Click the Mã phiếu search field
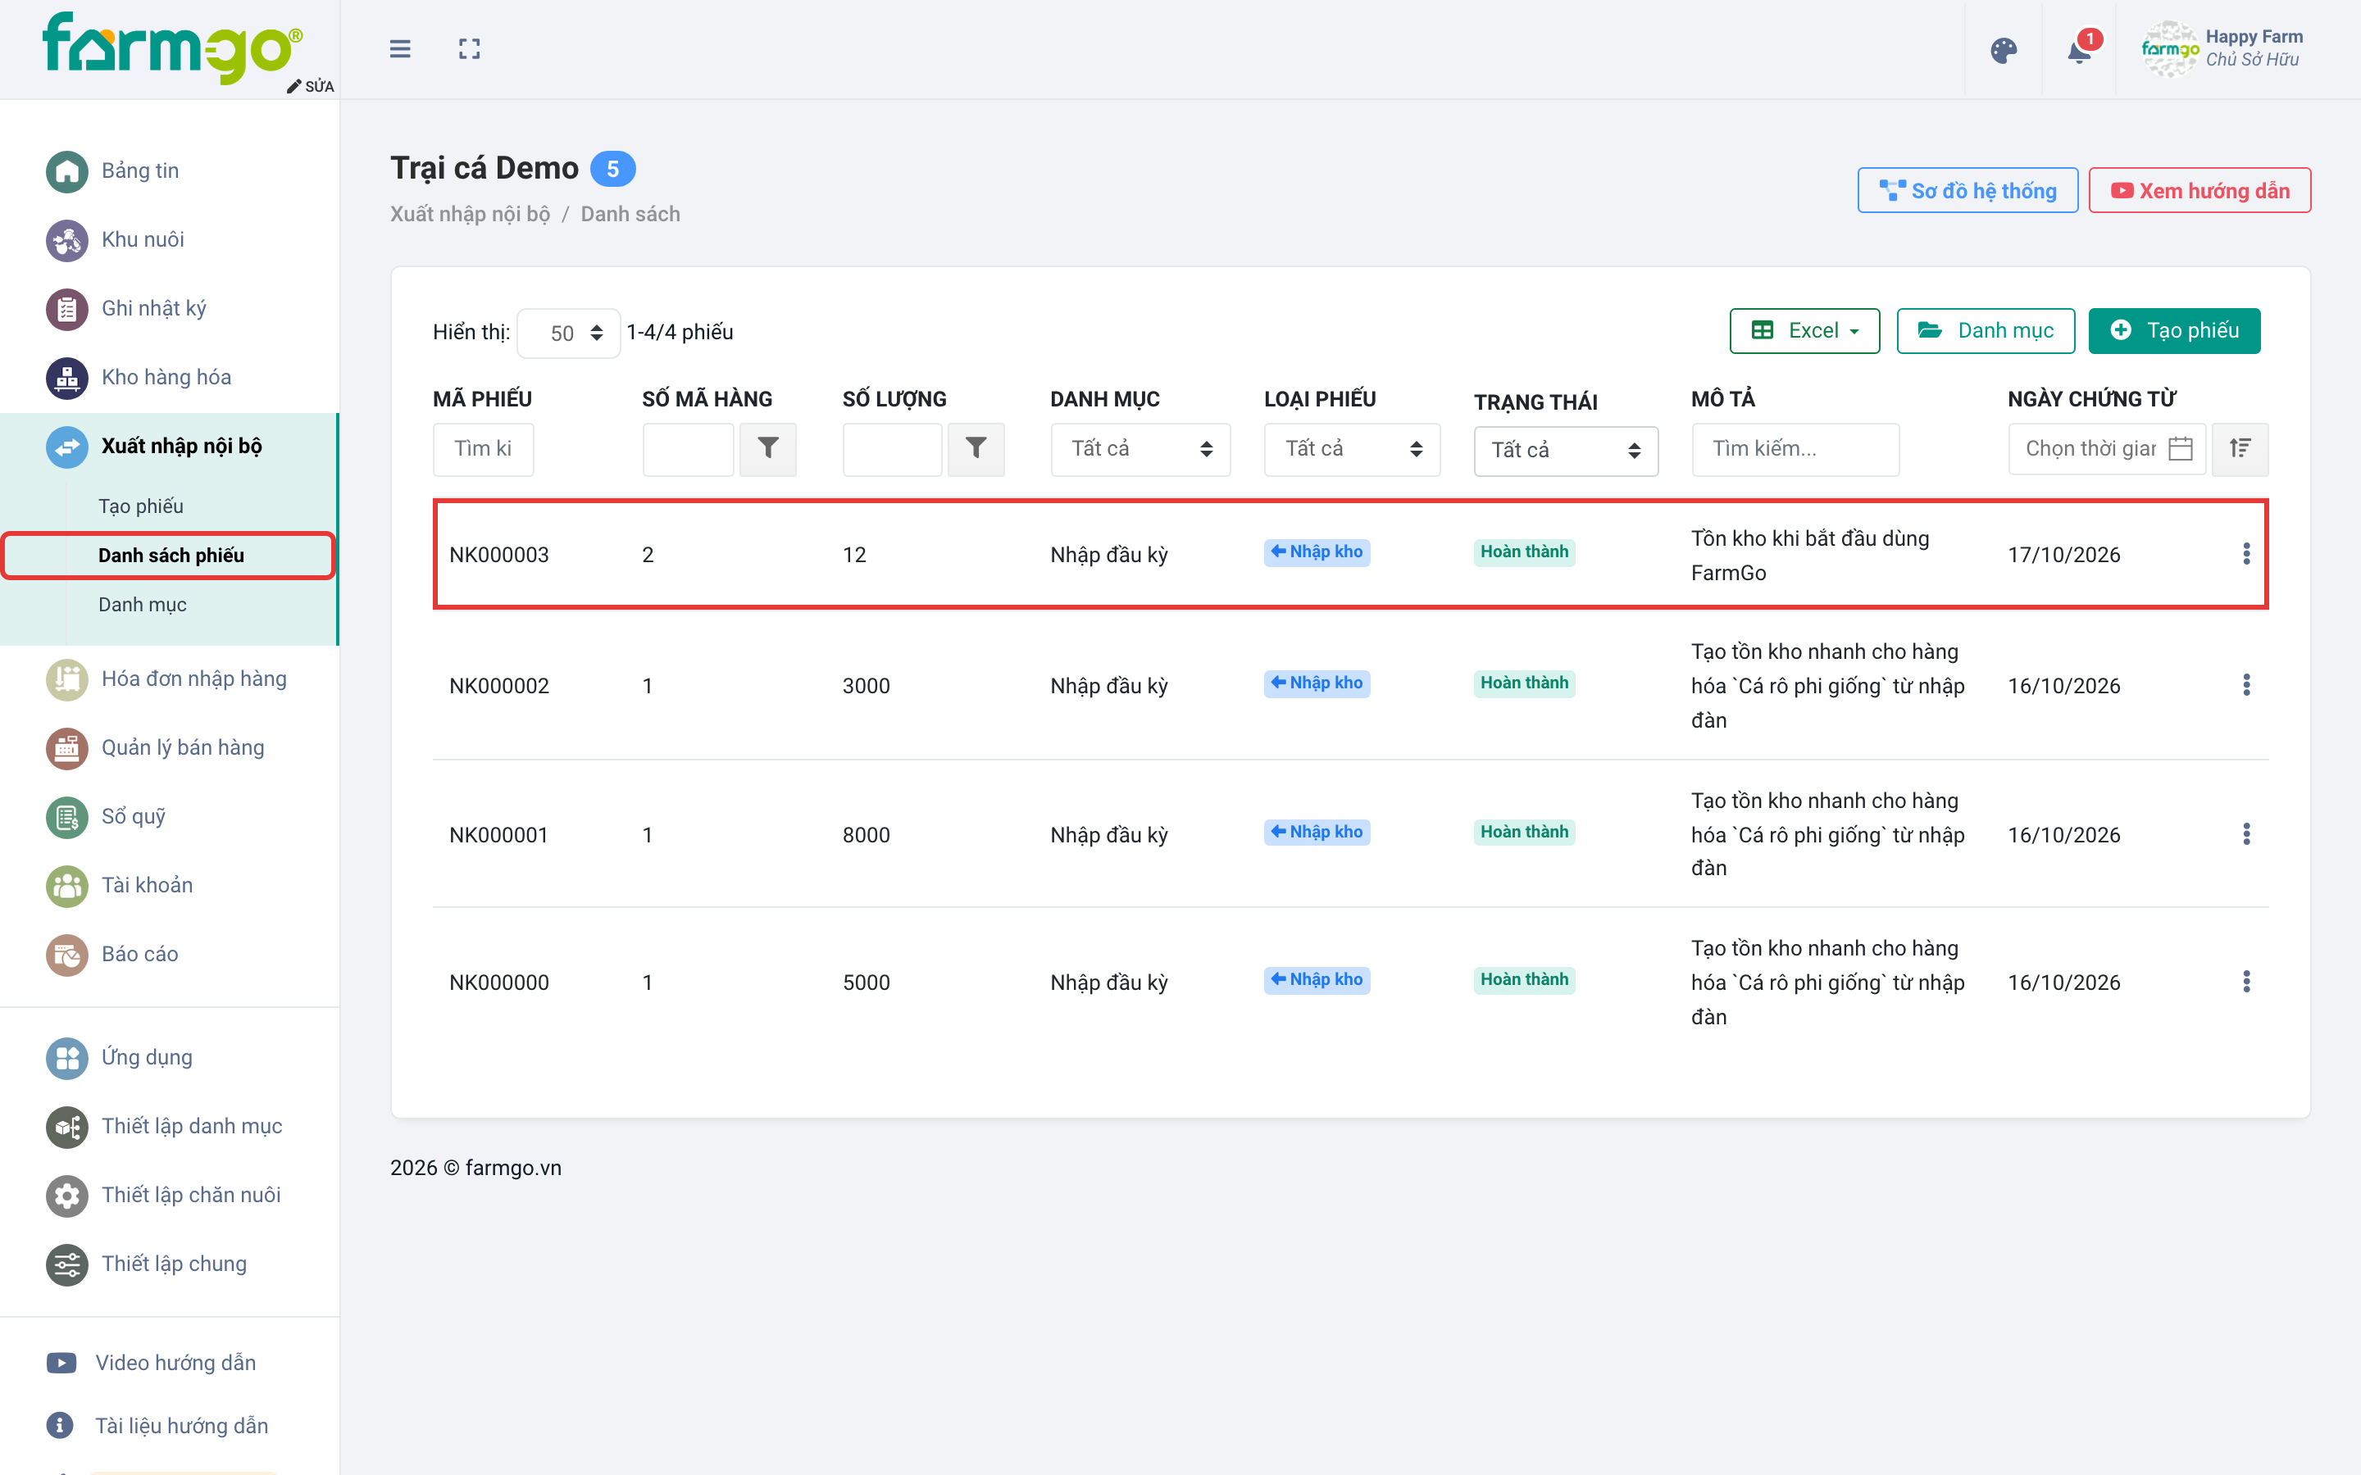This screenshot has height=1475, width=2361. click(483, 449)
